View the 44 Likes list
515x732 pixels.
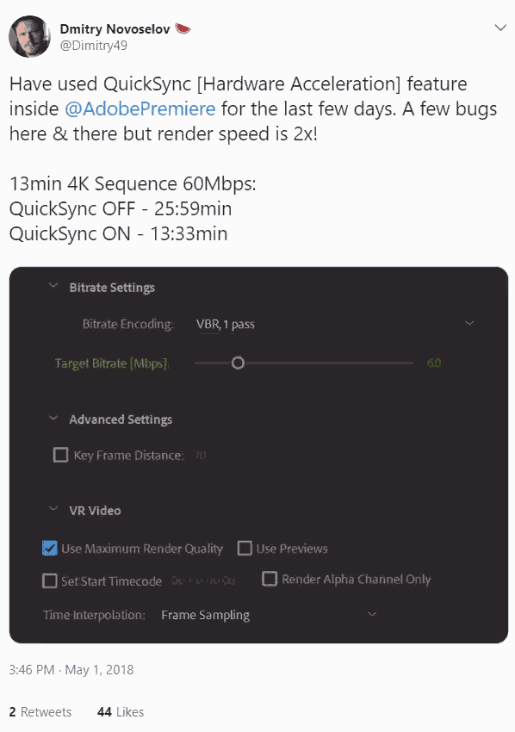pyautogui.click(x=121, y=712)
